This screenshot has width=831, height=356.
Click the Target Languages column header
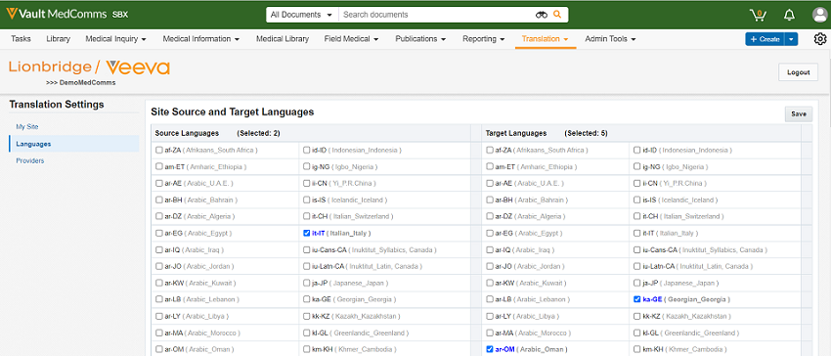(515, 133)
